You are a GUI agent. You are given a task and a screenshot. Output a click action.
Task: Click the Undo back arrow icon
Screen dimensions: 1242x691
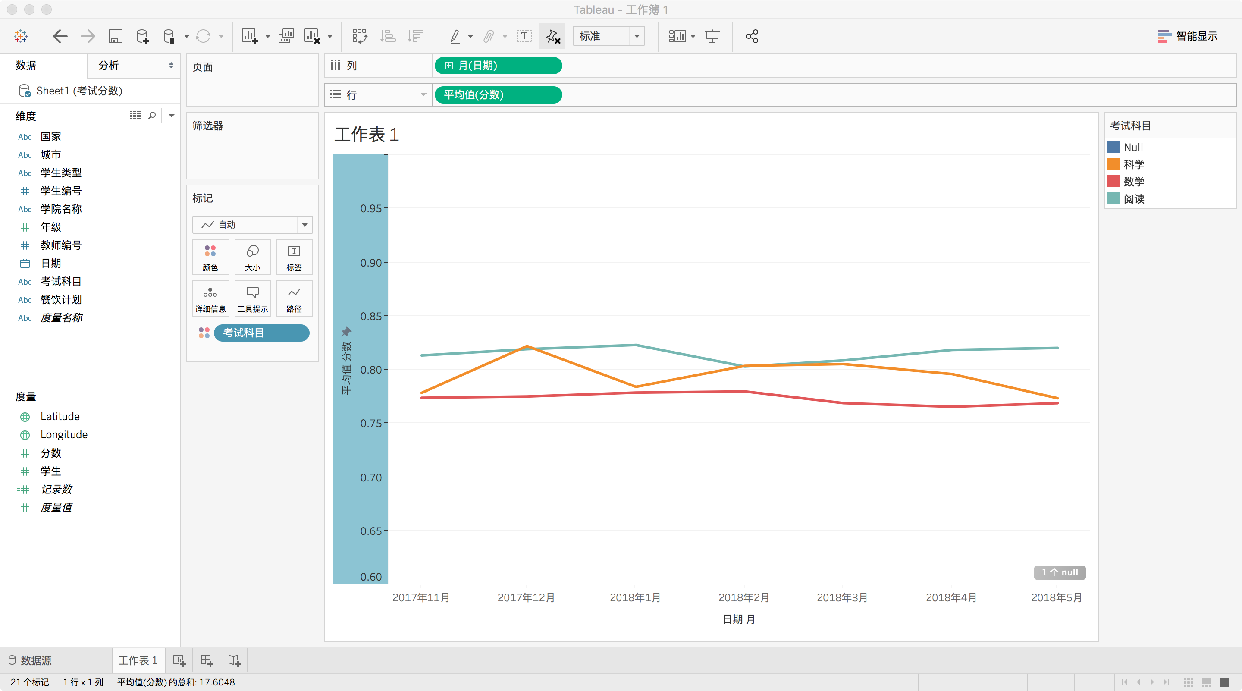click(60, 36)
